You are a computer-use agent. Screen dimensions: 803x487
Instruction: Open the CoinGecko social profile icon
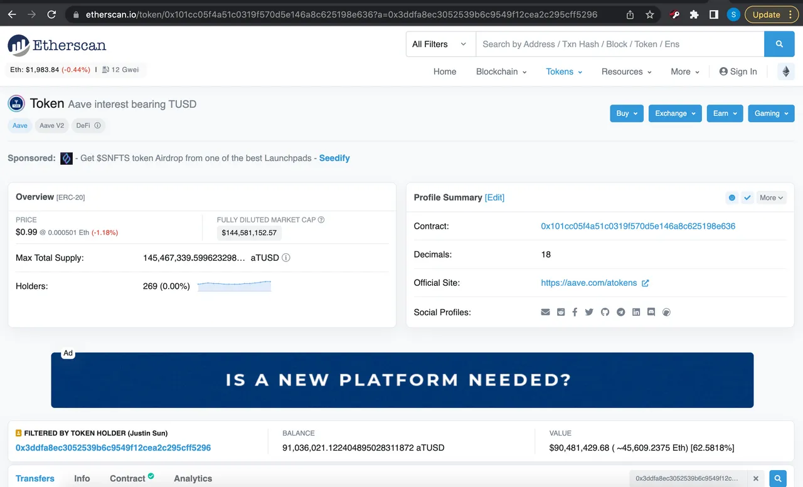coord(667,312)
